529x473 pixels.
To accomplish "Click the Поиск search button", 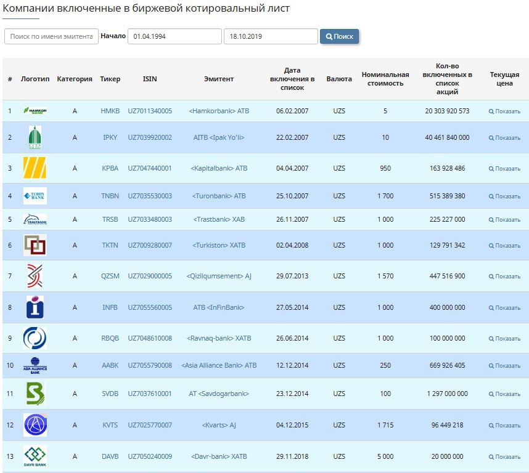I will click(x=339, y=36).
